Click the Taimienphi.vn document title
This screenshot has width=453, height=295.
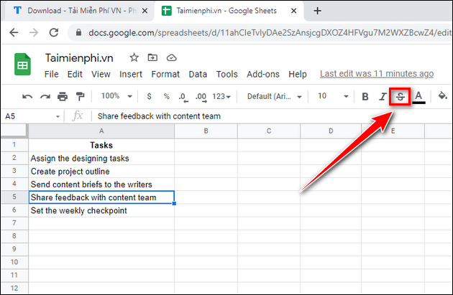coord(79,58)
